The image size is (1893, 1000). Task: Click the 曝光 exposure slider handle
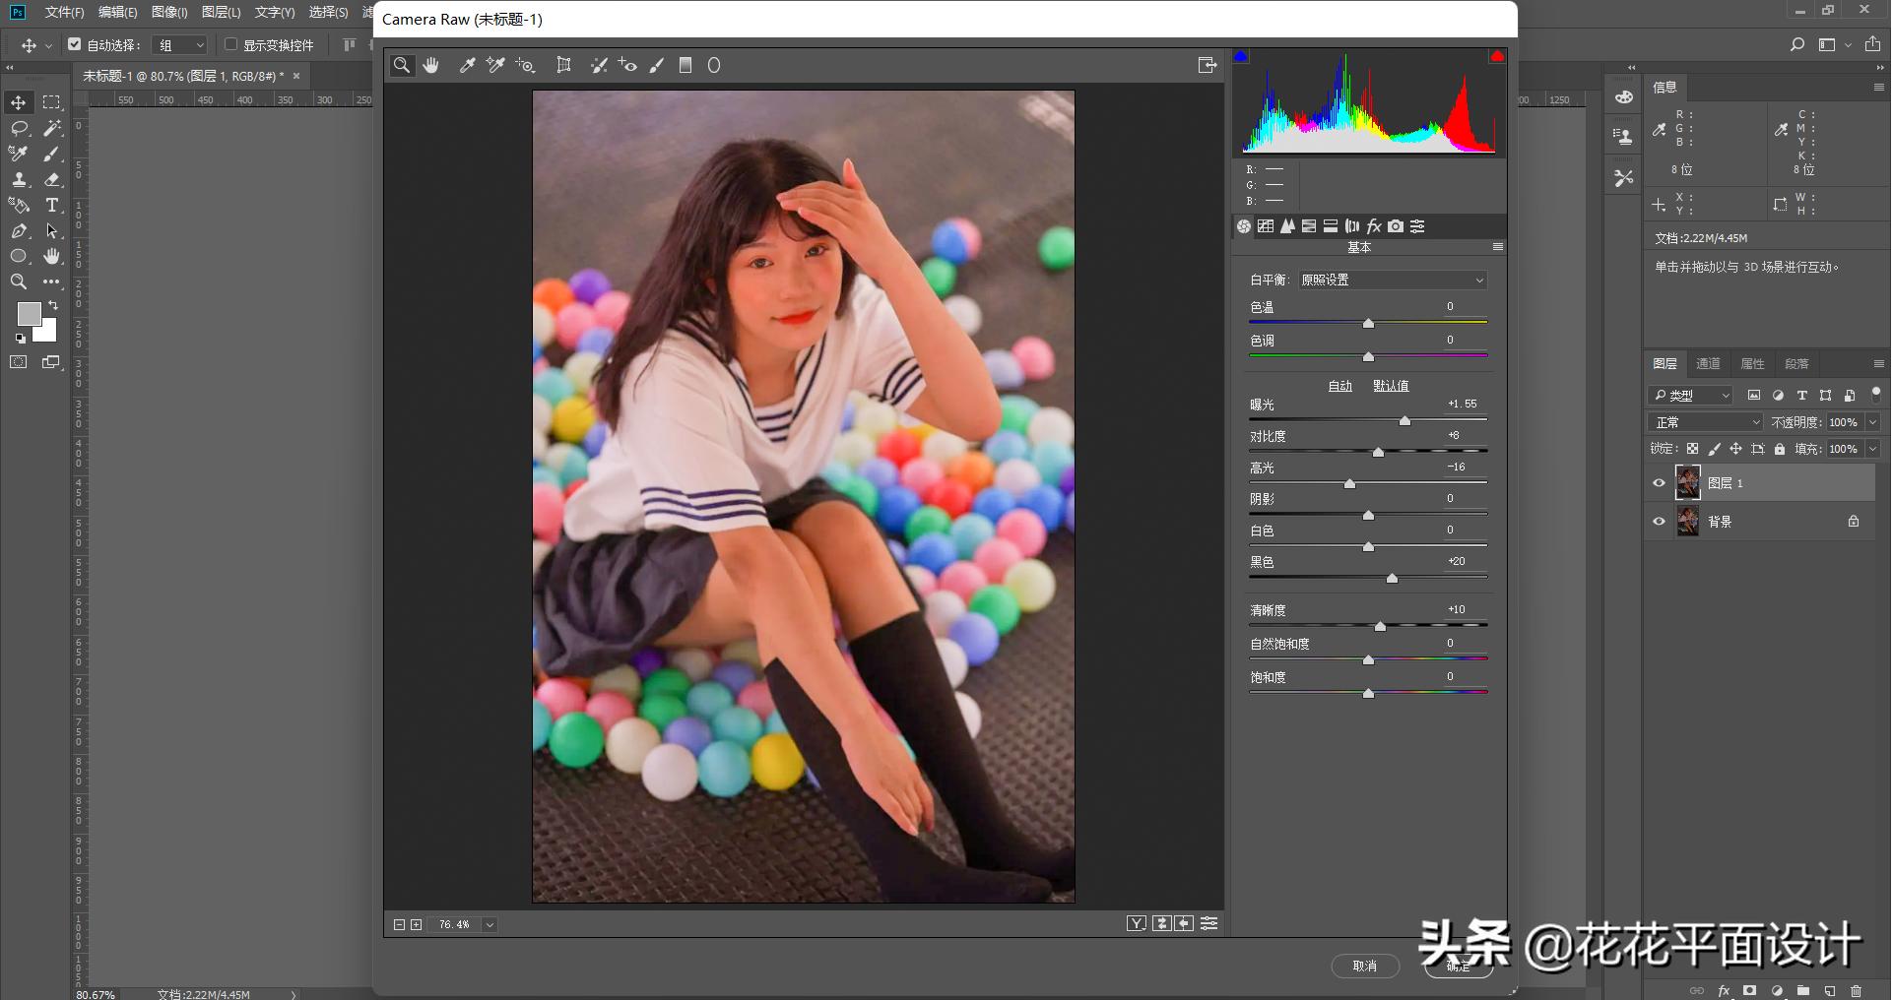[x=1404, y=420]
